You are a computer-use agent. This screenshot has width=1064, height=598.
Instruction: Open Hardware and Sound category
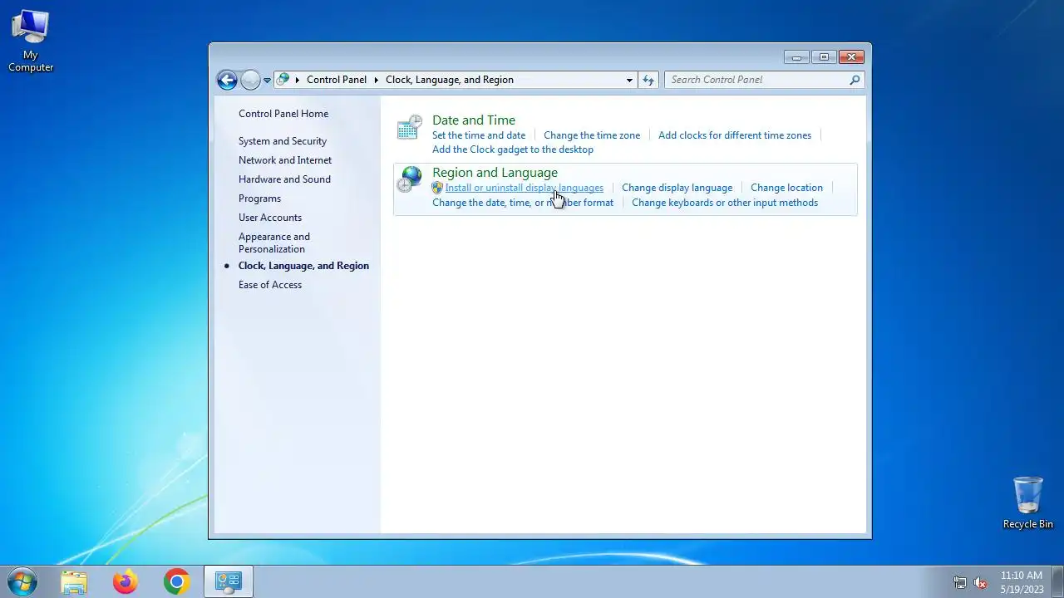[284, 179]
